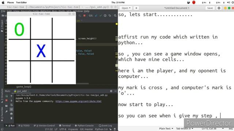Toggle the Structure side panel tab

2,96
